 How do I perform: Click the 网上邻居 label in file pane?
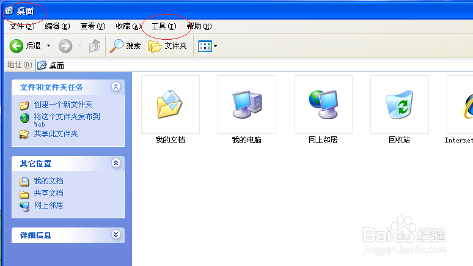pos(323,140)
